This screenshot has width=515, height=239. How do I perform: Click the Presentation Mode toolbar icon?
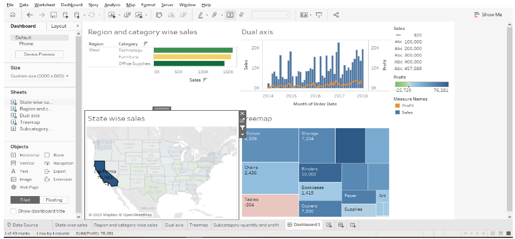319,15
